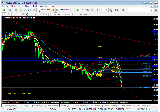Switch to M5 timeframe
Viewport: 160px width, 112px height.
55,14
